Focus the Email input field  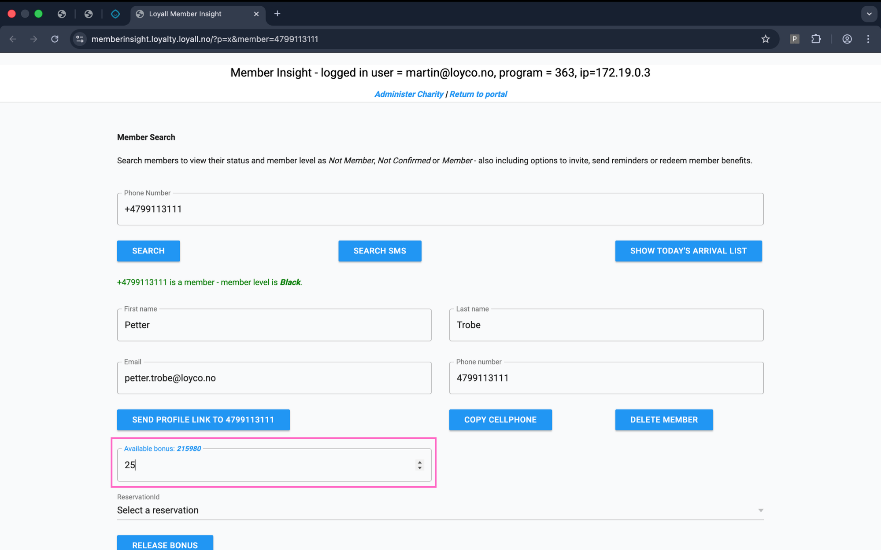[x=274, y=378]
